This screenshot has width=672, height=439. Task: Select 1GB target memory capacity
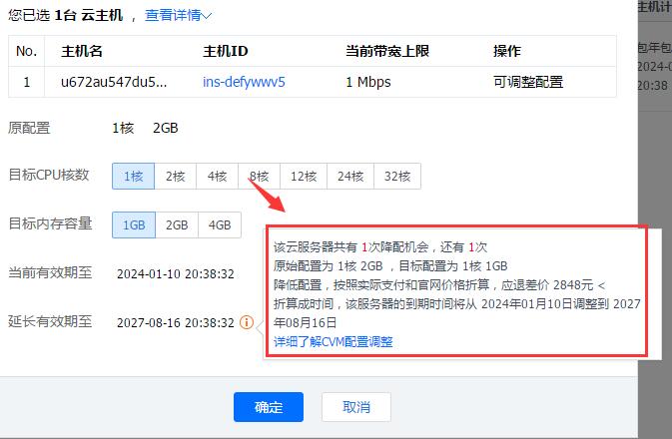click(133, 225)
